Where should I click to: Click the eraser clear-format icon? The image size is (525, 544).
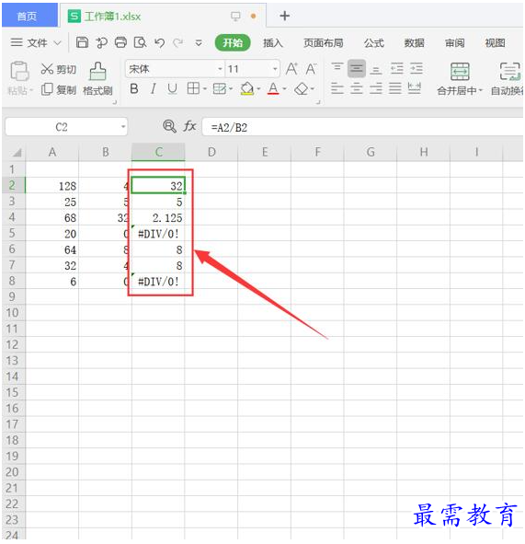302,88
